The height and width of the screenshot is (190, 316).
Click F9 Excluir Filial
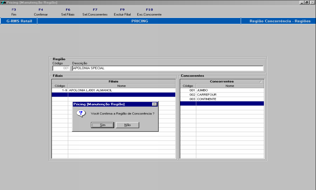pos(122,12)
